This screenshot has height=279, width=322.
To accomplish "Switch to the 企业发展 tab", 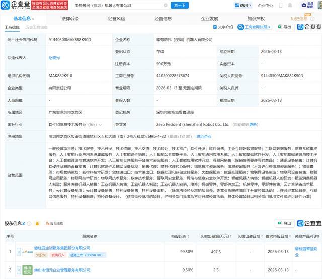I will [209, 19].
